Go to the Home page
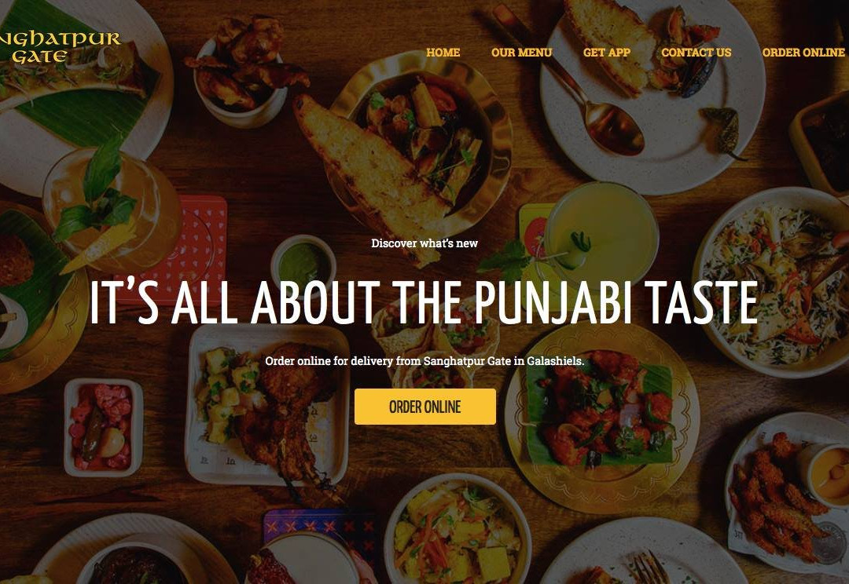 click(443, 53)
